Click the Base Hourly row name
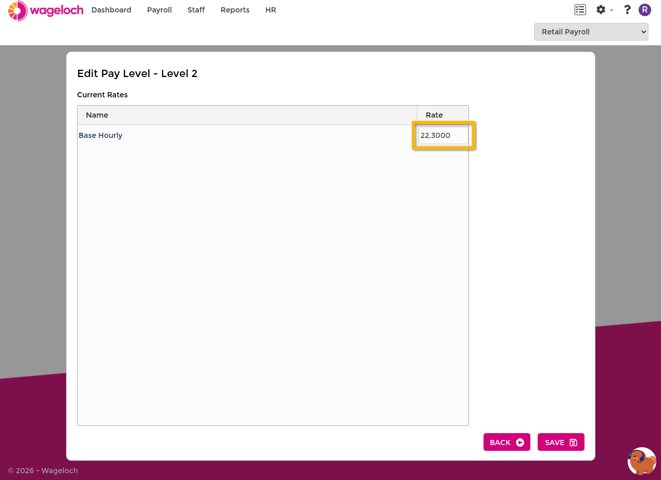Screen dimensions: 661x480 tap(100, 135)
